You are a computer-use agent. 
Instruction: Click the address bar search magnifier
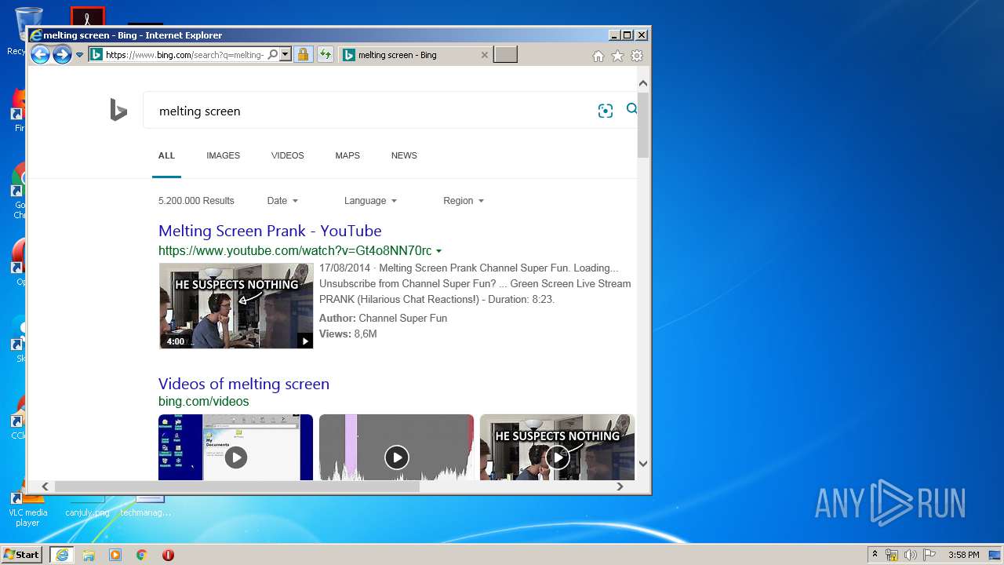pyautogui.click(x=272, y=55)
